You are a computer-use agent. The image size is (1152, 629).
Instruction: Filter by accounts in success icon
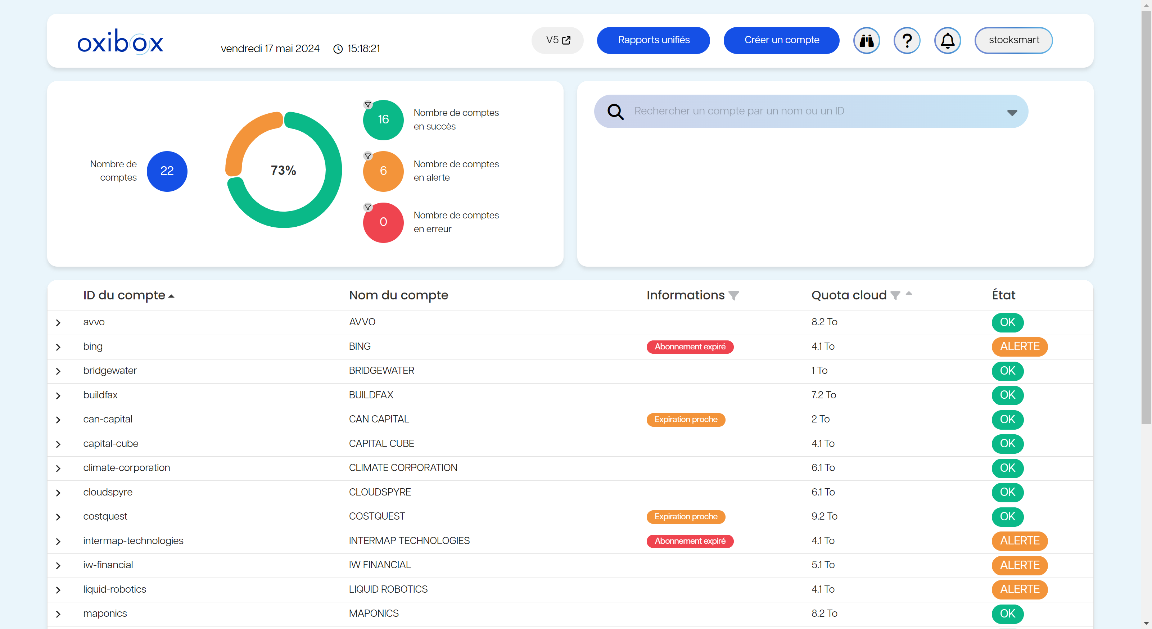coord(367,105)
